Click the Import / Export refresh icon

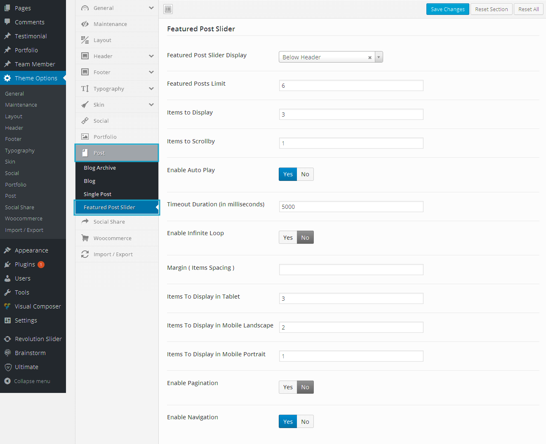(x=85, y=254)
